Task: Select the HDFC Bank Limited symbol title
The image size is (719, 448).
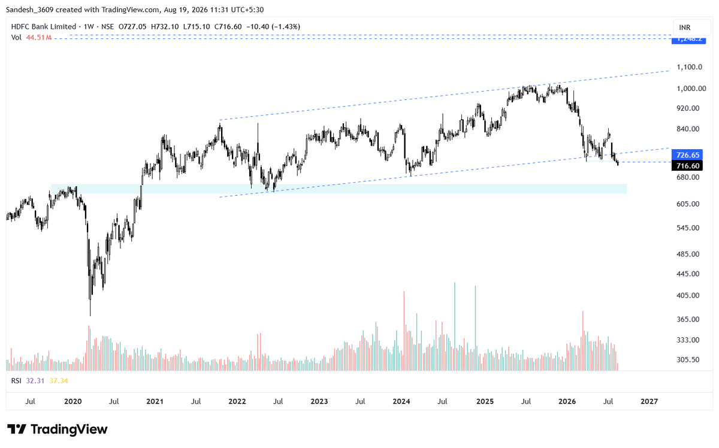Action: point(44,27)
